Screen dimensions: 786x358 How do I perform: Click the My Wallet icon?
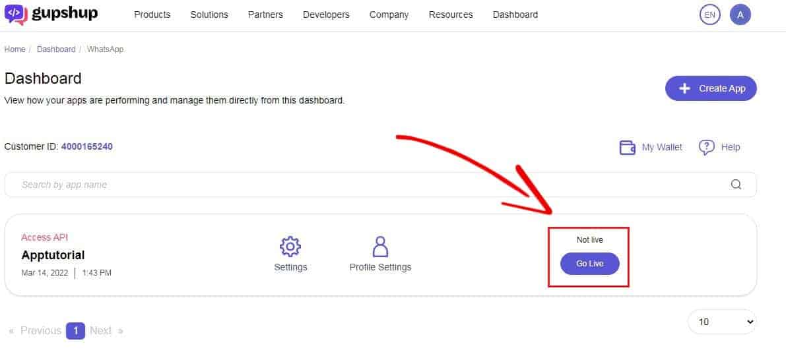[628, 147]
